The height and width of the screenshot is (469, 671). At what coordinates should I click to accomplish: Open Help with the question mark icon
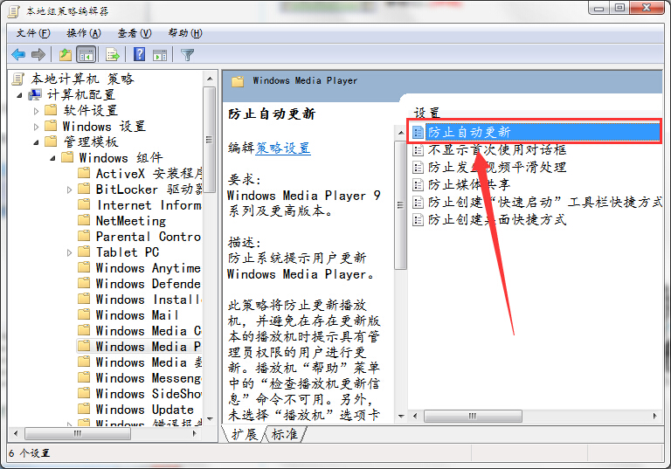[x=139, y=54]
